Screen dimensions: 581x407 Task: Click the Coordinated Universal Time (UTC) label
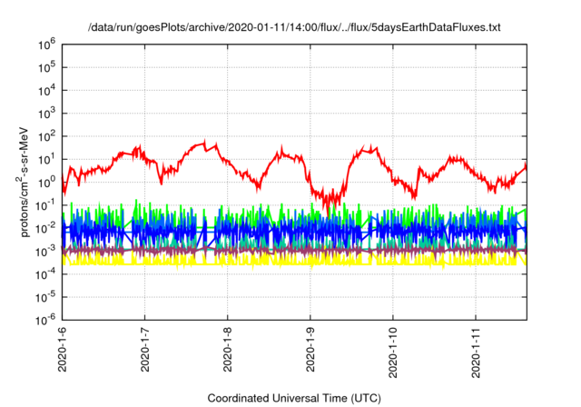(294, 398)
